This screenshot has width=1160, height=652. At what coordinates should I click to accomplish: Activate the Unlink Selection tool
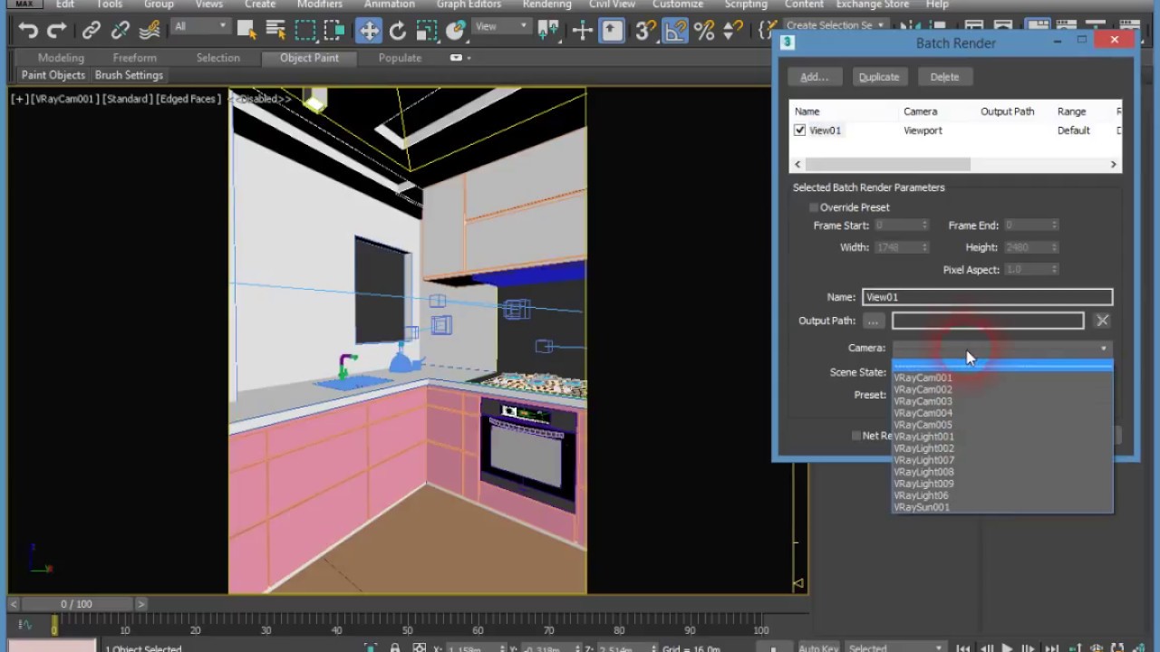[121, 31]
